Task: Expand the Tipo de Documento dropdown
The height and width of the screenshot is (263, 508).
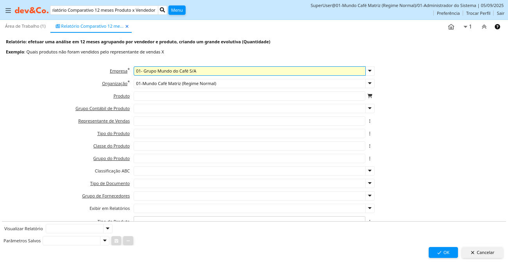Action: 370,183
